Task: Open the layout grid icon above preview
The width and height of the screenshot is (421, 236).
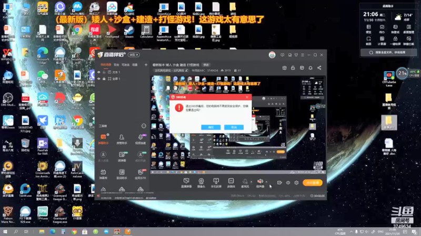Action: pyautogui.click(x=302, y=68)
